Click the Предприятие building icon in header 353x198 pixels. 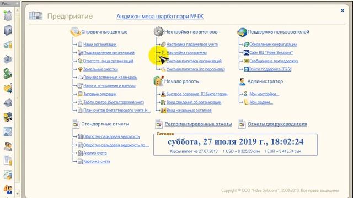[35, 16]
